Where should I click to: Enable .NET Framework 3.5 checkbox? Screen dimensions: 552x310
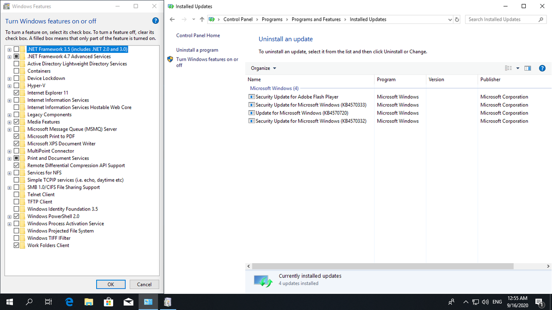[17, 49]
